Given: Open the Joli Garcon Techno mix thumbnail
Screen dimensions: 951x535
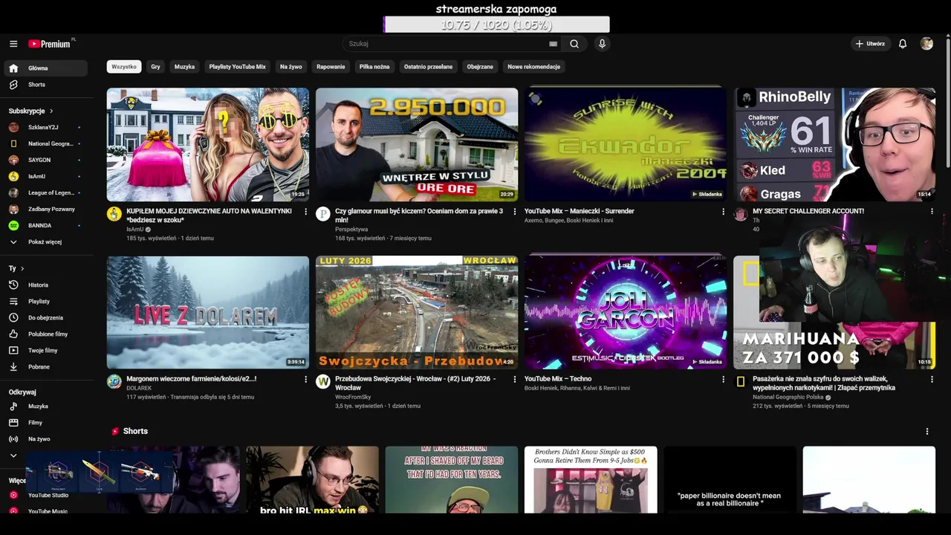Looking at the screenshot, I should pos(626,313).
